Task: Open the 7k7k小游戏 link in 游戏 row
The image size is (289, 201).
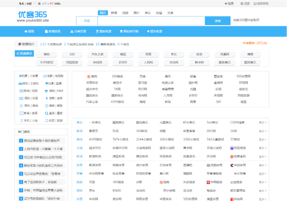Action: click(120, 139)
